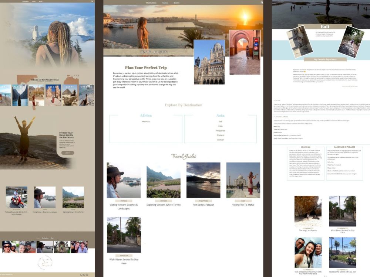The width and height of the screenshot is (370, 277).
Task: Open Stories menu item in center header
Action: [176, 3]
